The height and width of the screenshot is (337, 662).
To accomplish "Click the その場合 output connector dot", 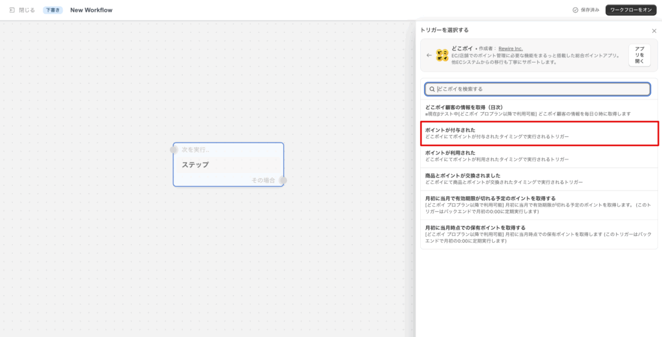I will pyautogui.click(x=283, y=180).
